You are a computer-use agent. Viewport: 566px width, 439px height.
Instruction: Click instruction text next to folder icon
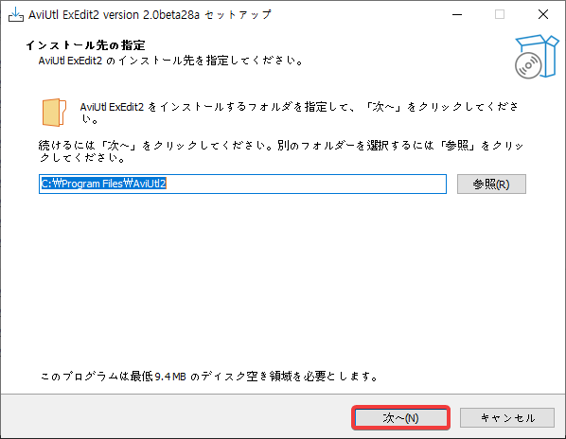tap(299, 113)
